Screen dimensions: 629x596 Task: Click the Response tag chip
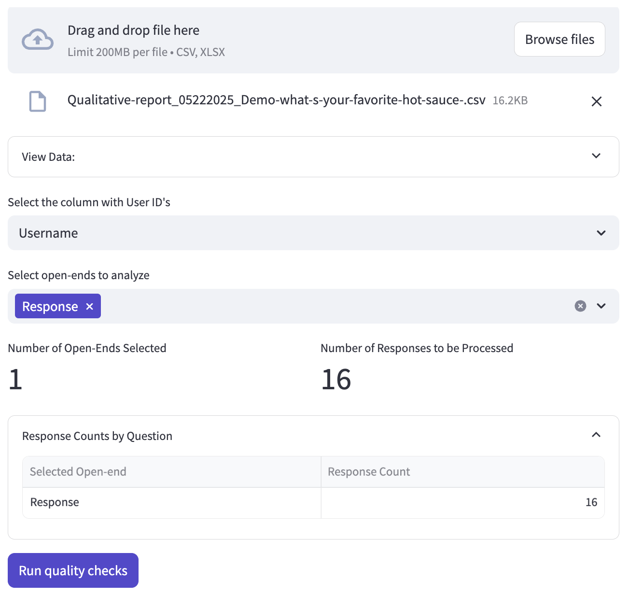[x=58, y=306]
